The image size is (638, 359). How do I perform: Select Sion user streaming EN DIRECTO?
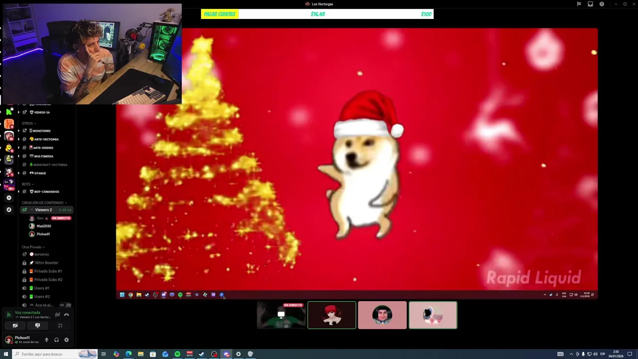click(50, 218)
